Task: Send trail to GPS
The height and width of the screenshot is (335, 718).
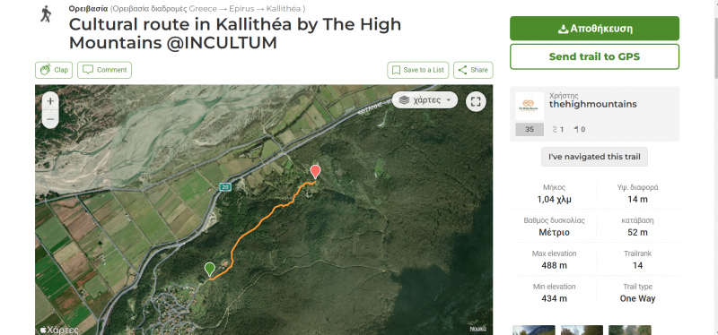Action: pyautogui.click(x=594, y=56)
